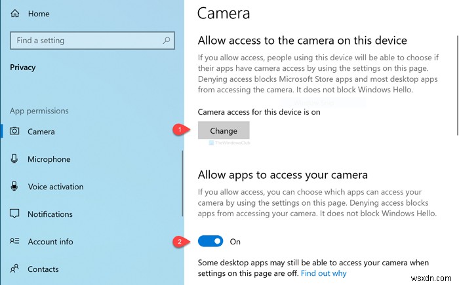Click the Notifications speech bubble icon
The image size is (459, 285).
tap(14, 214)
